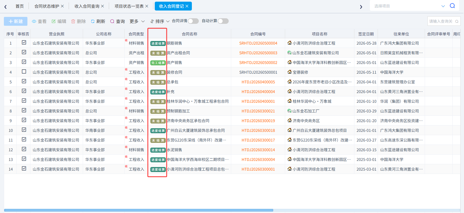
Task: Close the 合同状态维护 tab
Action: click(x=62, y=6)
